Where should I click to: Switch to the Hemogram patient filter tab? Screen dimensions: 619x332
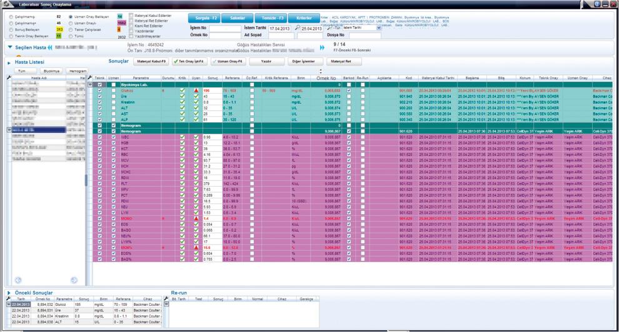[78, 71]
